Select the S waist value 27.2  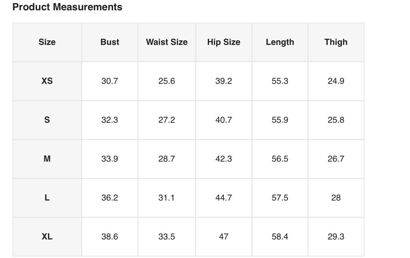167,120
